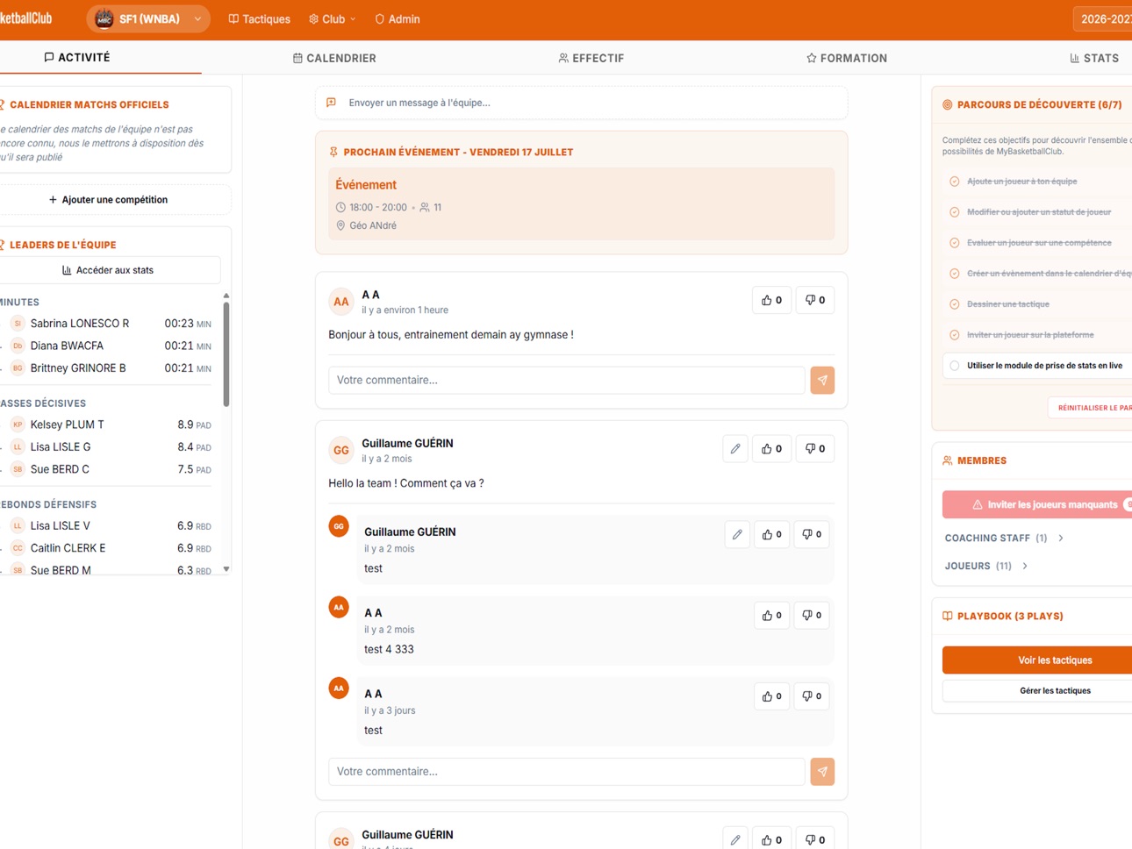The image size is (1132, 849).
Task: Like A A's 'test' reply from 3 days ago
Action: pyautogui.click(x=771, y=696)
